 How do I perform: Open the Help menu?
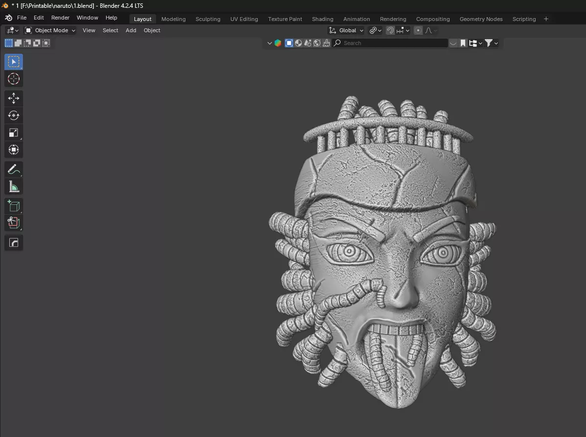click(x=111, y=18)
